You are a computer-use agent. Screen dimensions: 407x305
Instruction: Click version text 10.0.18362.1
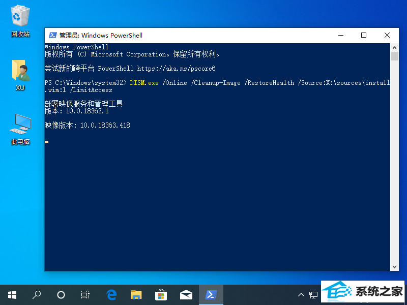(87, 111)
